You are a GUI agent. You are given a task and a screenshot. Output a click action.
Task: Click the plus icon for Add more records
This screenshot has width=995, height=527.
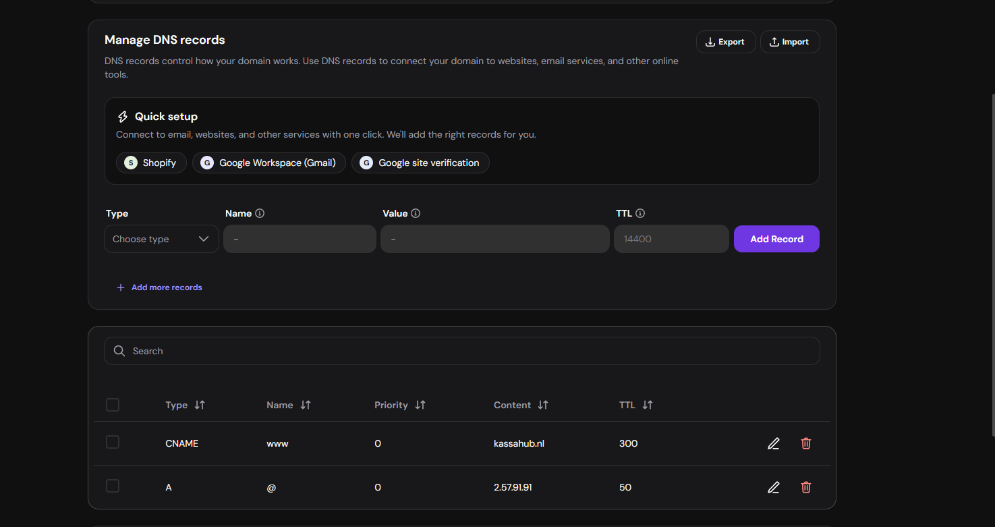121,287
